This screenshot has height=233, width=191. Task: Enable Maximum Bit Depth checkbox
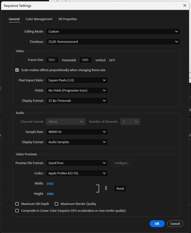click(17, 204)
